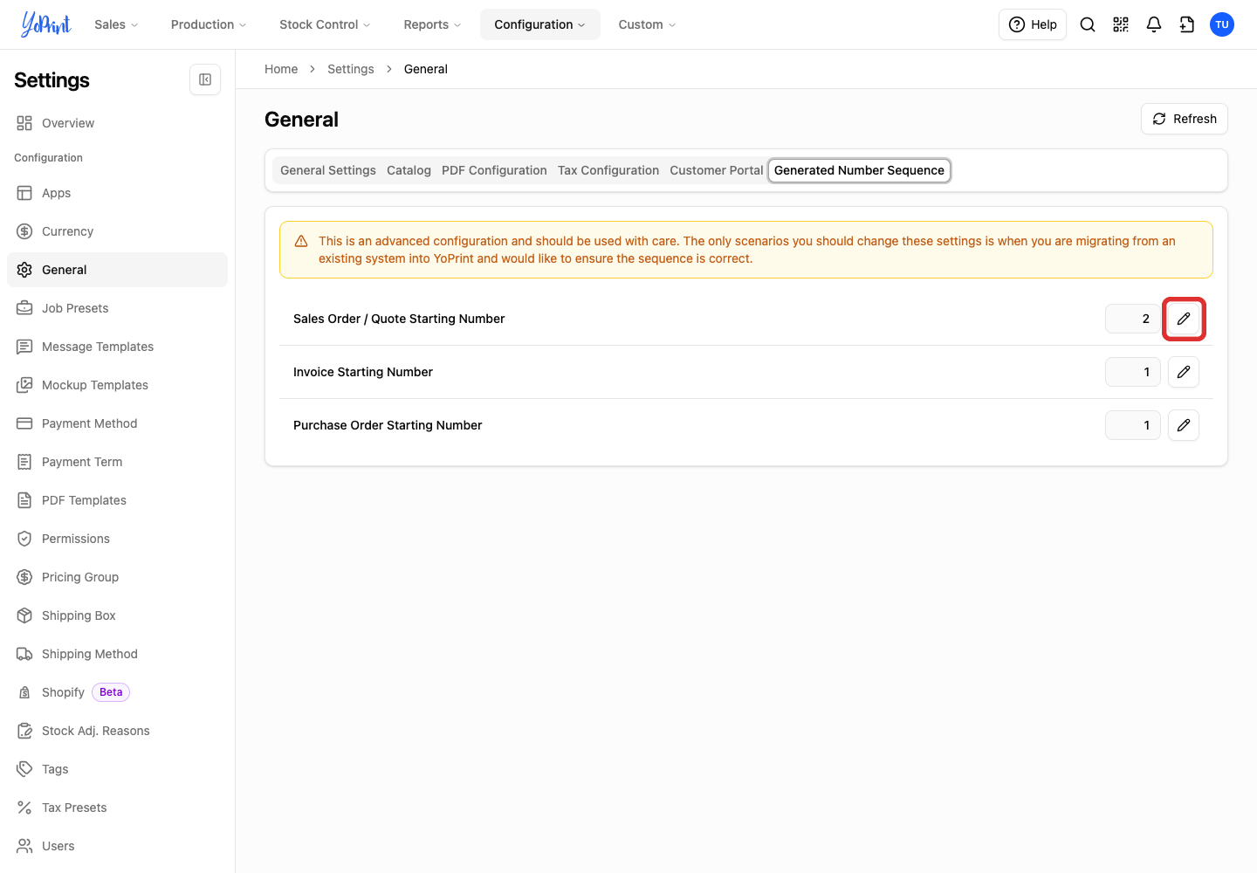Switch to the Catalog tab
The image size is (1257, 873).
tap(409, 170)
